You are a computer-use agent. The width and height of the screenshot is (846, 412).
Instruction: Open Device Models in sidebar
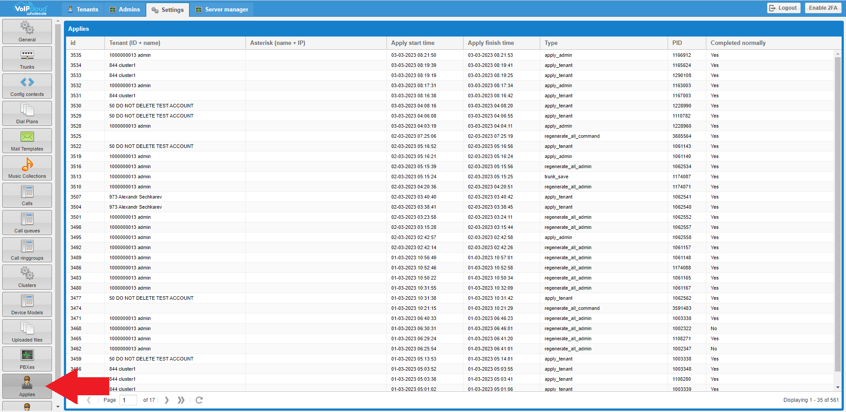click(x=27, y=304)
